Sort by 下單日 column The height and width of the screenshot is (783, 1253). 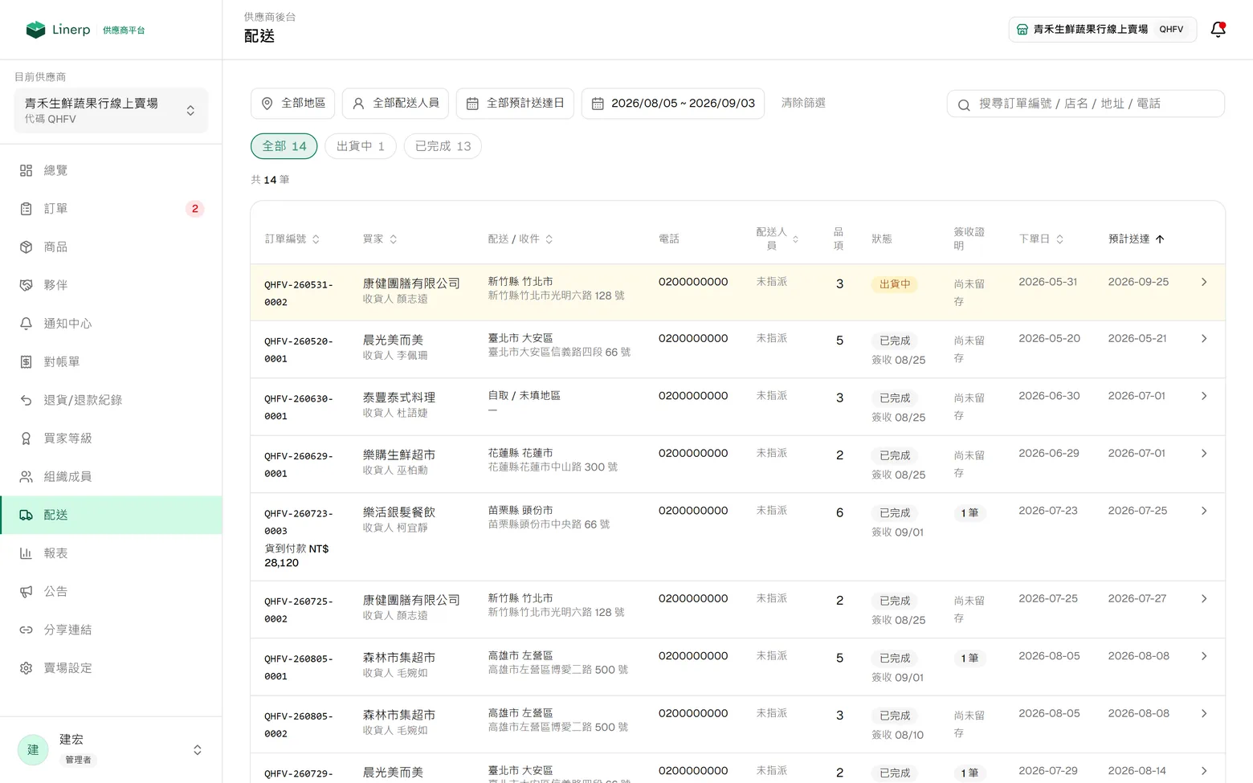1041,239
